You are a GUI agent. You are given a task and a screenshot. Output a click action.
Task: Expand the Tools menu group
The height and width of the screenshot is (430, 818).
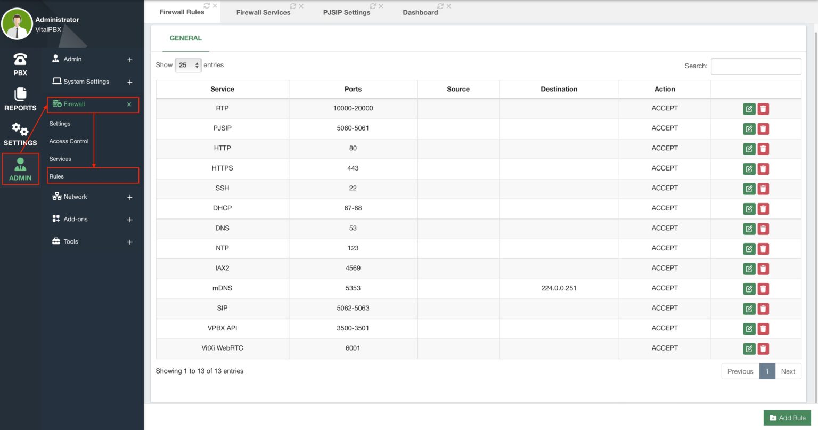[130, 242]
